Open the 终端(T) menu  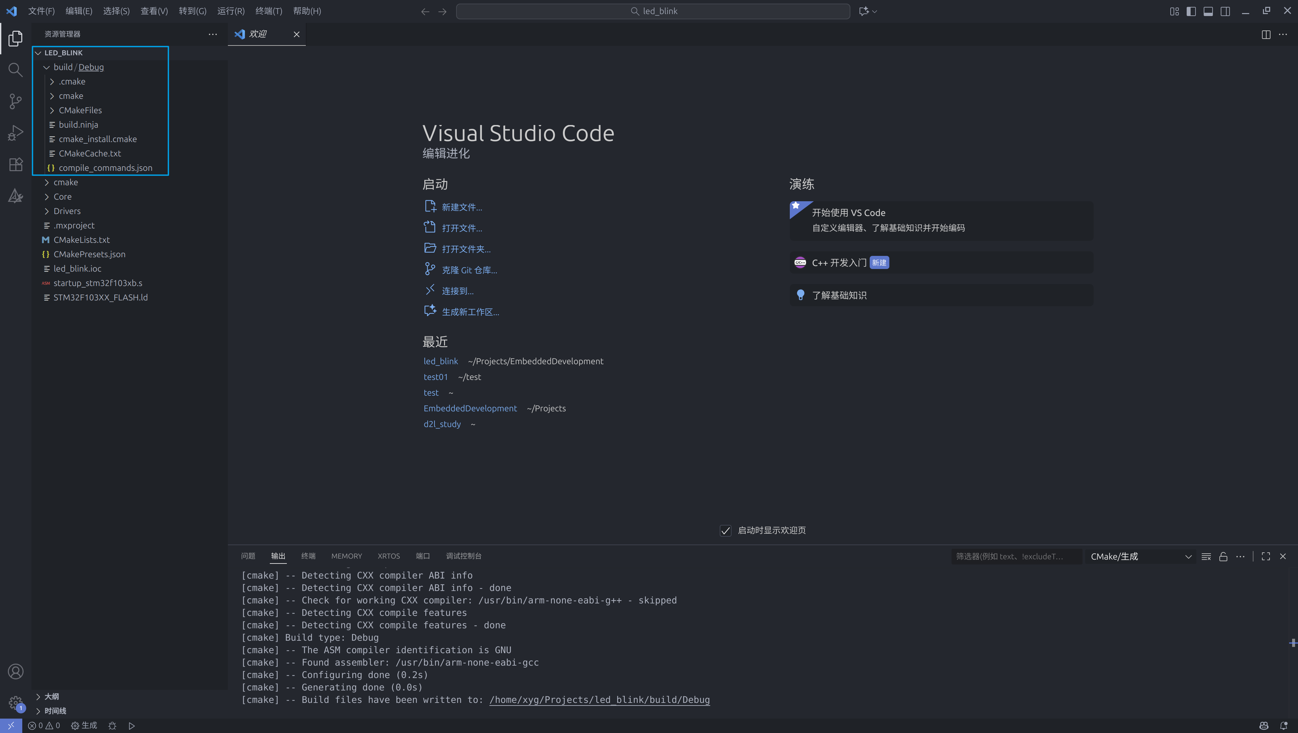(269, 11)
